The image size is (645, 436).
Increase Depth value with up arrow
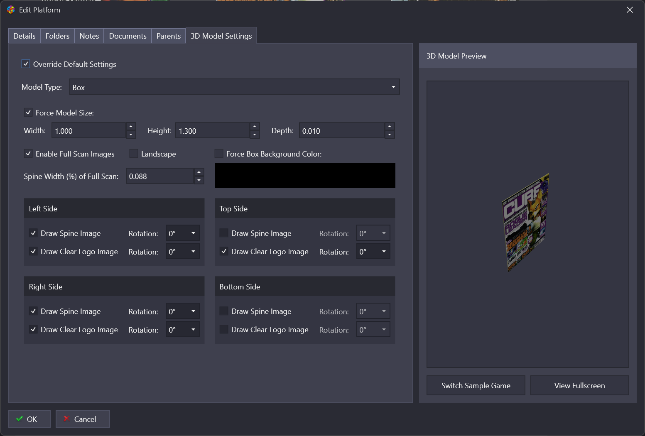coord(390,126)
